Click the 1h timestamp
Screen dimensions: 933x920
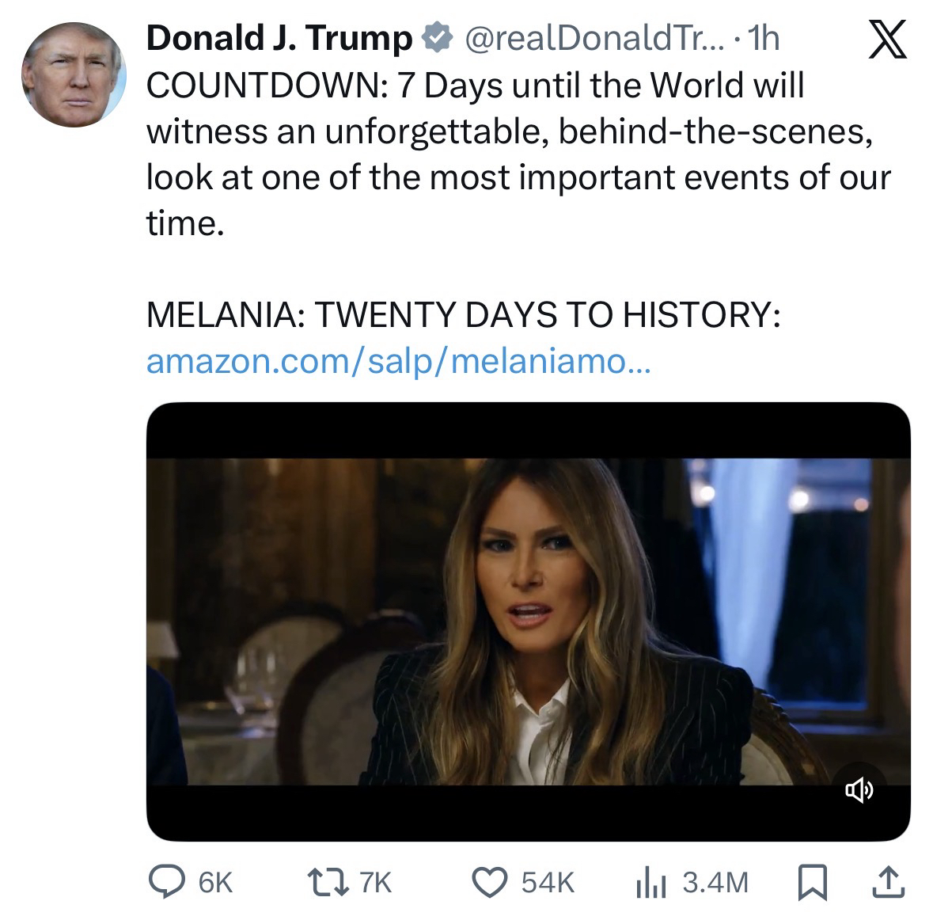click(763, 37)
